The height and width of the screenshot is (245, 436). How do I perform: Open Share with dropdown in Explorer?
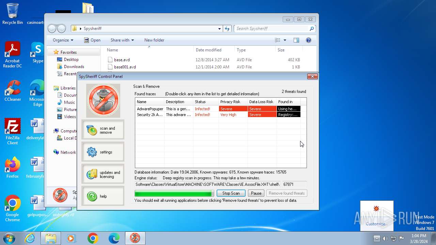(122, 40)
